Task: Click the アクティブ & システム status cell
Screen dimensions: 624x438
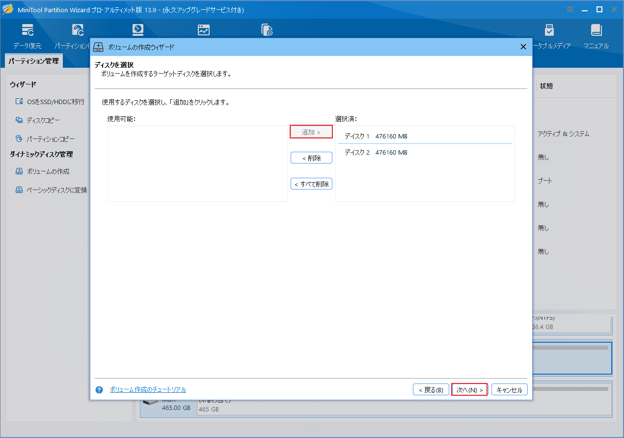Action: pos(563,134)
